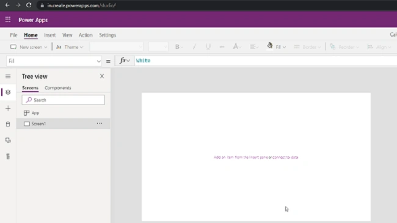Reload the browser page

pyautogui.click(x=29, y=5)
